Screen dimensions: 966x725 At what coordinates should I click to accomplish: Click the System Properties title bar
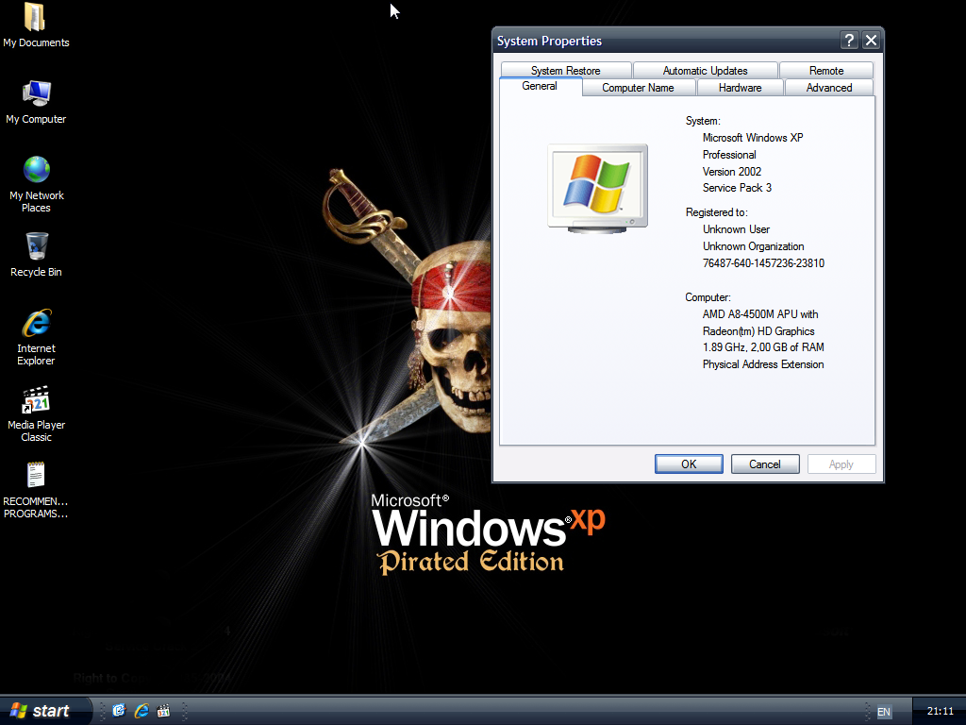click(667, 41)
